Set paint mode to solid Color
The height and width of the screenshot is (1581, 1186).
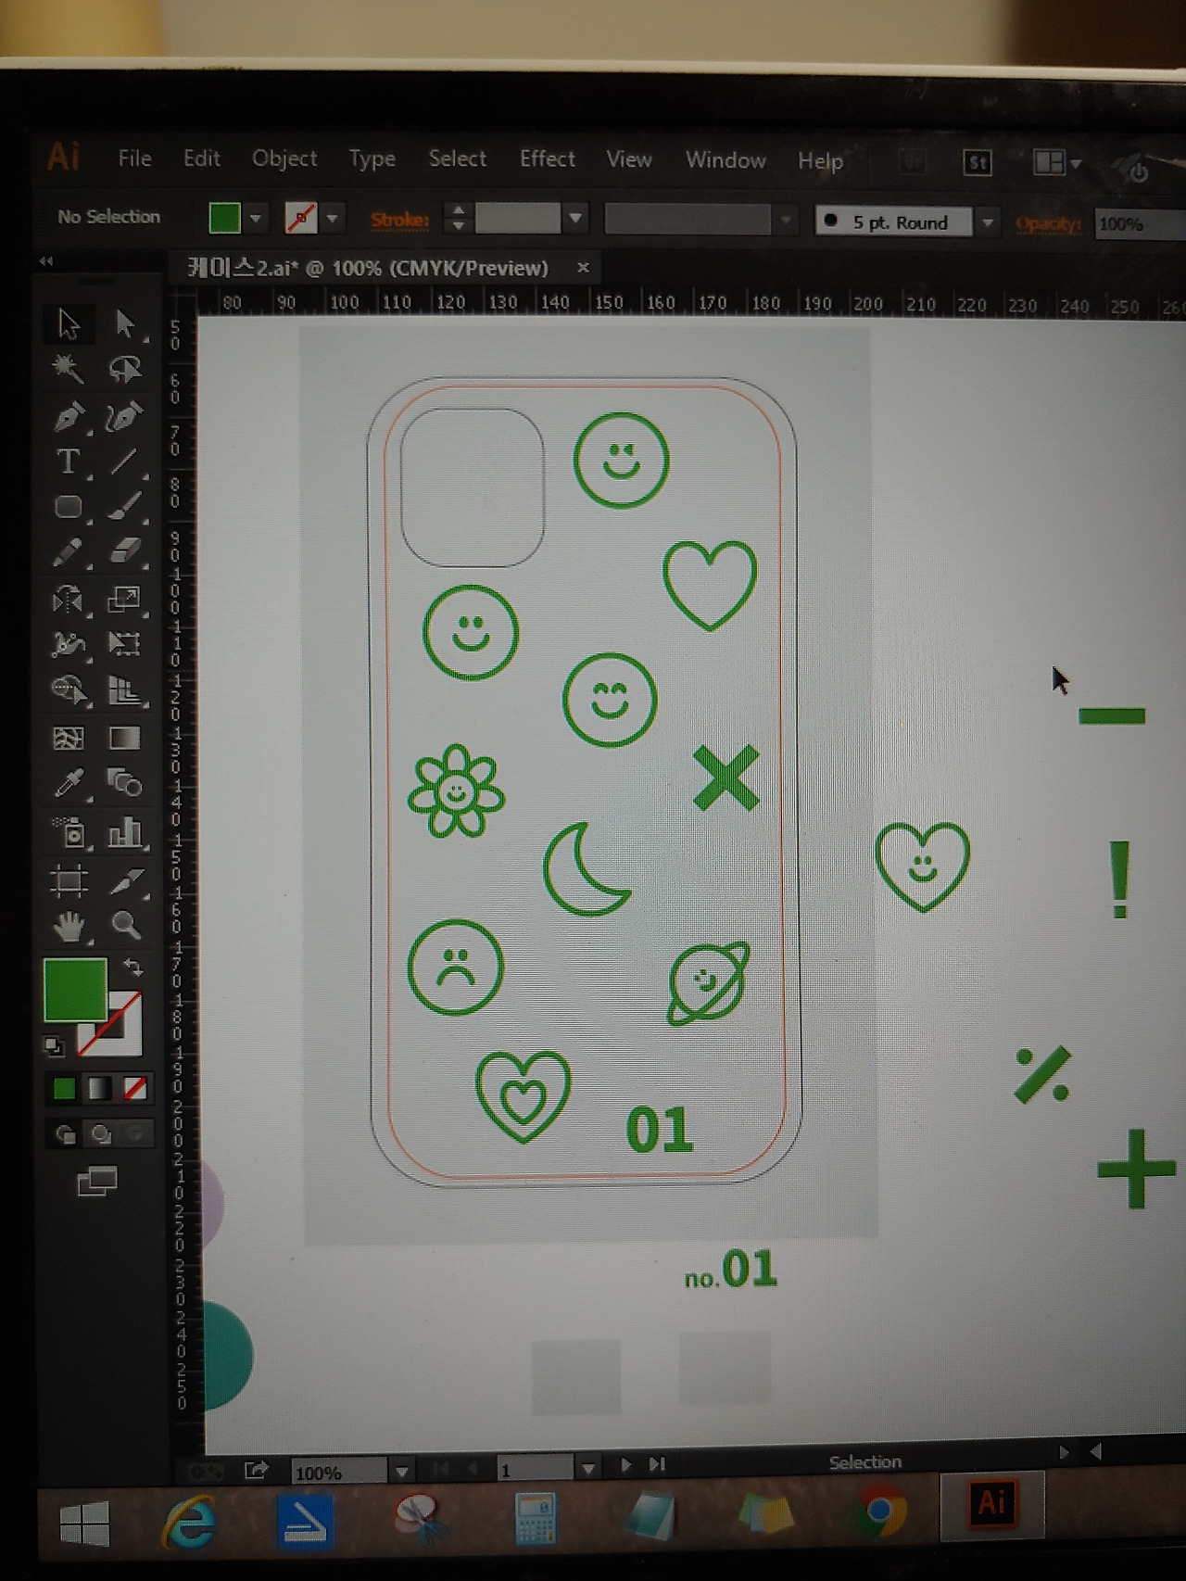tap(64, 1088)
